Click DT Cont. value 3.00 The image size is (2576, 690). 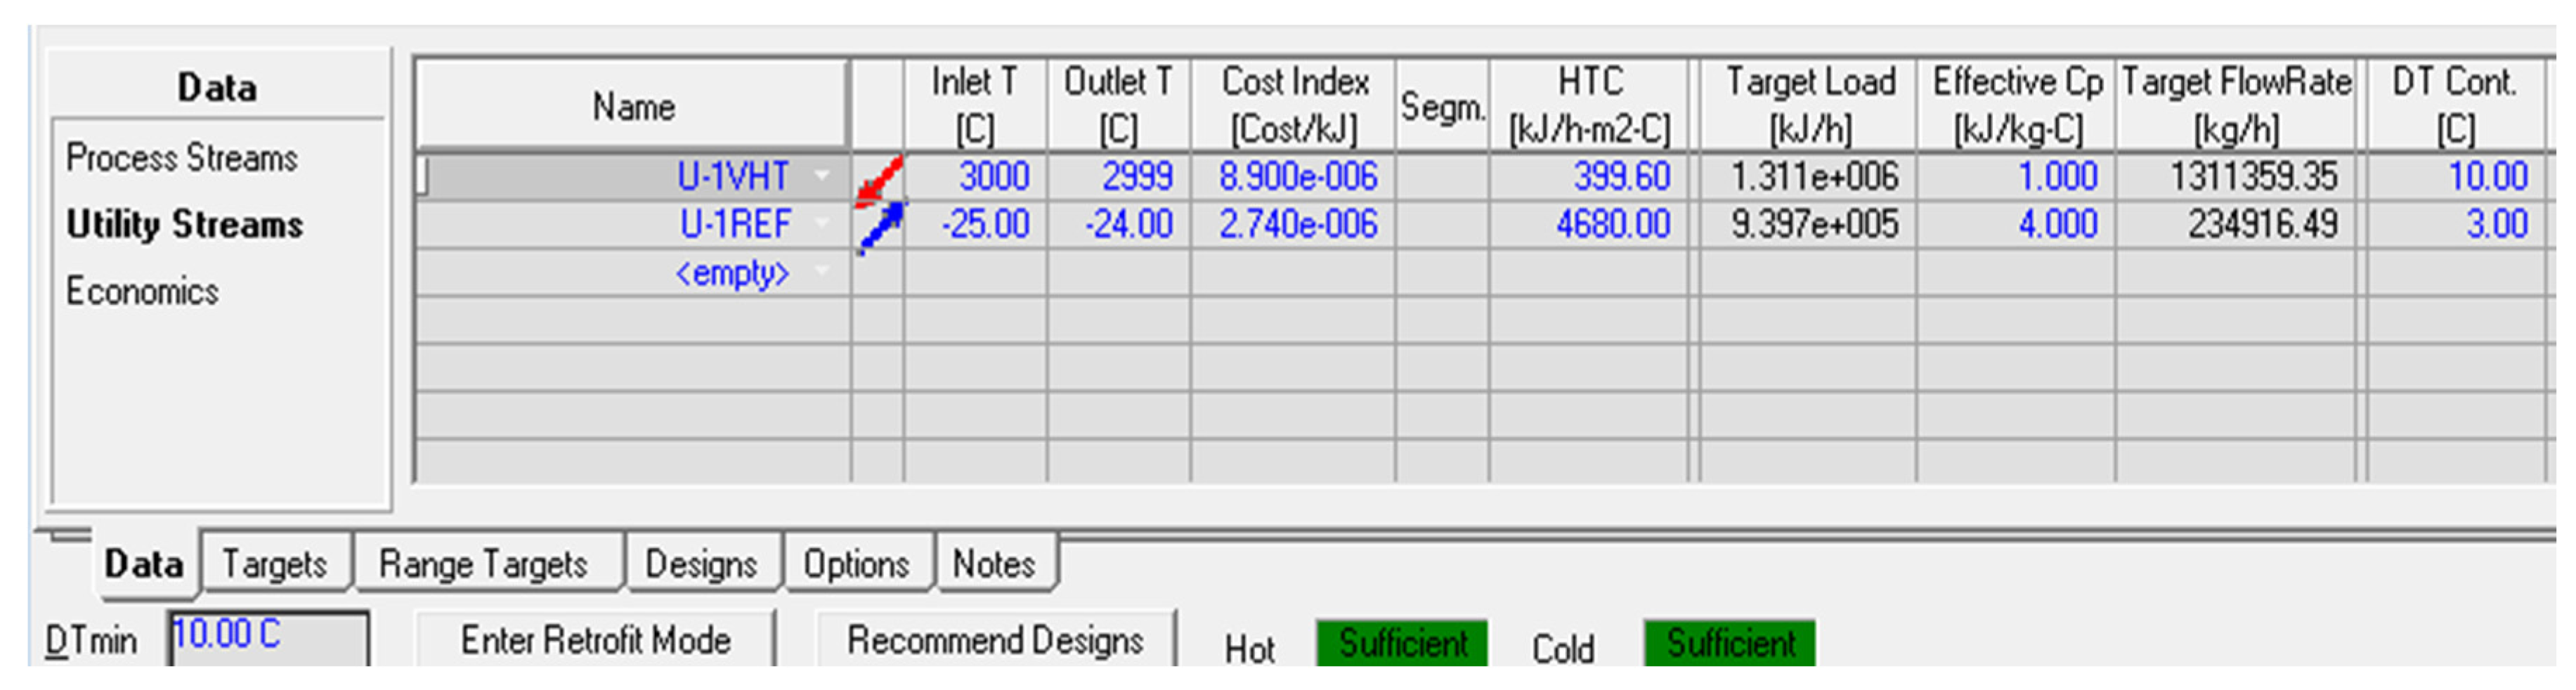pyautogui.click(x=2496, y=225)
